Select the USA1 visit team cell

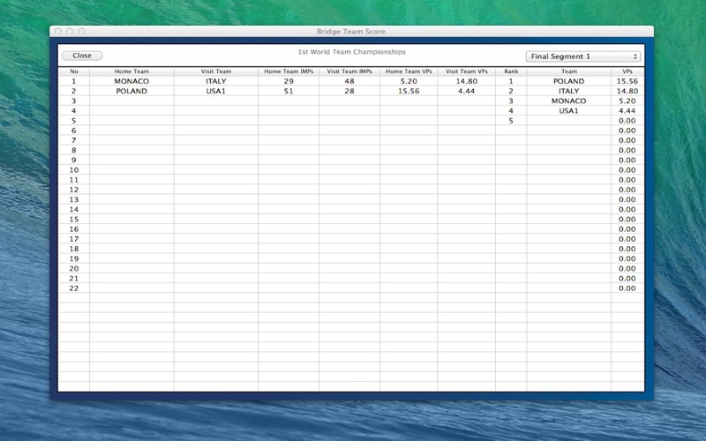click(x=216, y=91)
